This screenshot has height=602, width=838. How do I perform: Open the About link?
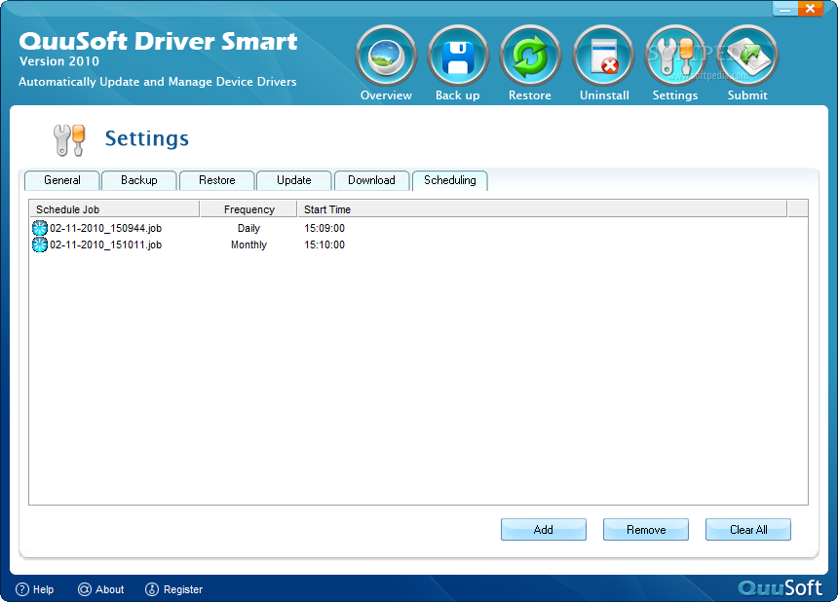[x=109, y=589]
